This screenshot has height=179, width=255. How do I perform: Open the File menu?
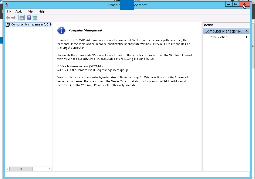(9, 11)
